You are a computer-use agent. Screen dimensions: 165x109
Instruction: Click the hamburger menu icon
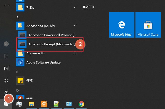[x=6, y=7]
